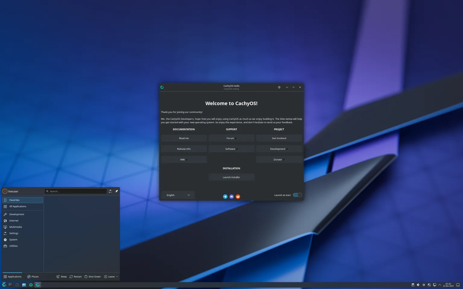
Task: Click the Launch installer button
Action: coord(231,177)
